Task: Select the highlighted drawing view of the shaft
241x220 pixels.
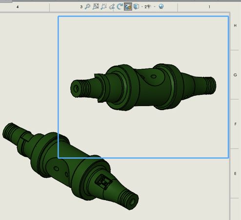Action: tap(143, 87)
